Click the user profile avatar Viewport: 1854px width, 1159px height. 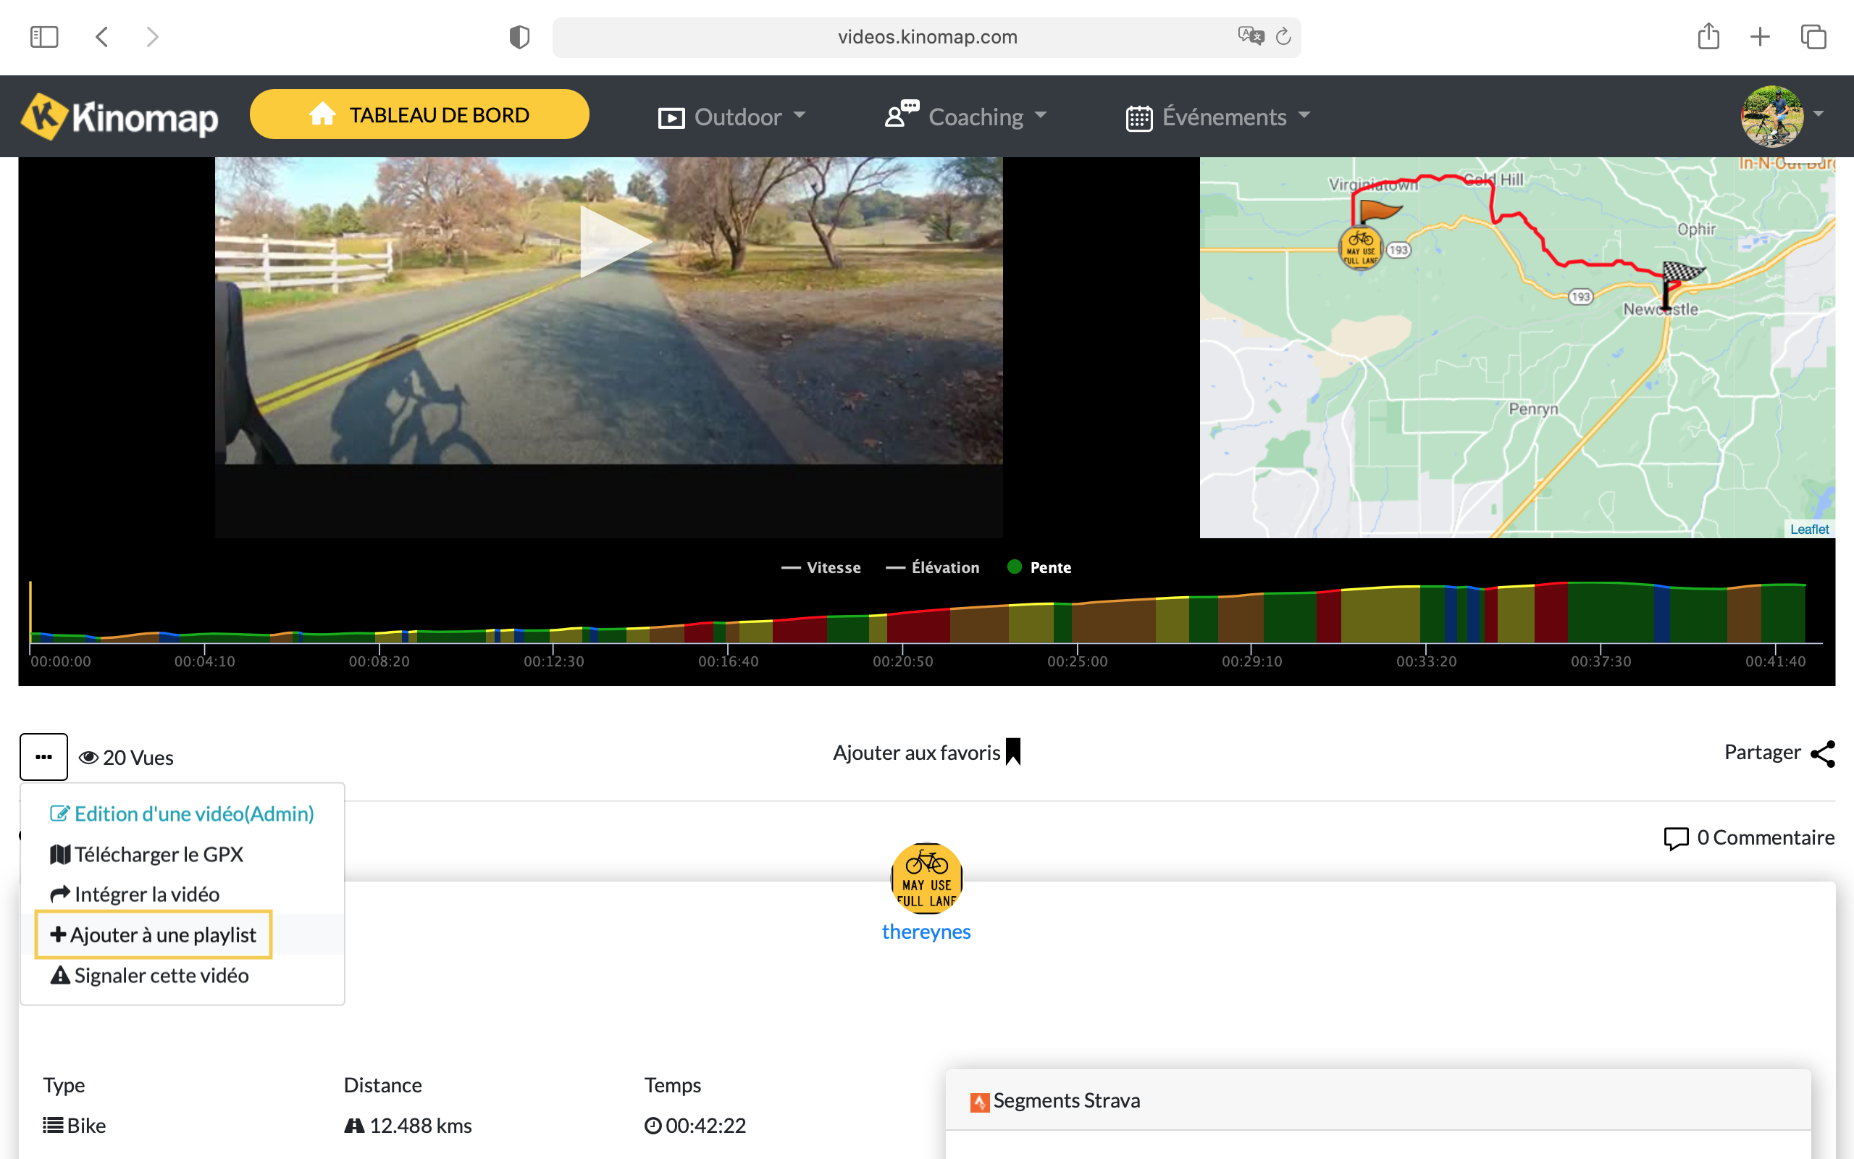click(1772, 117)
